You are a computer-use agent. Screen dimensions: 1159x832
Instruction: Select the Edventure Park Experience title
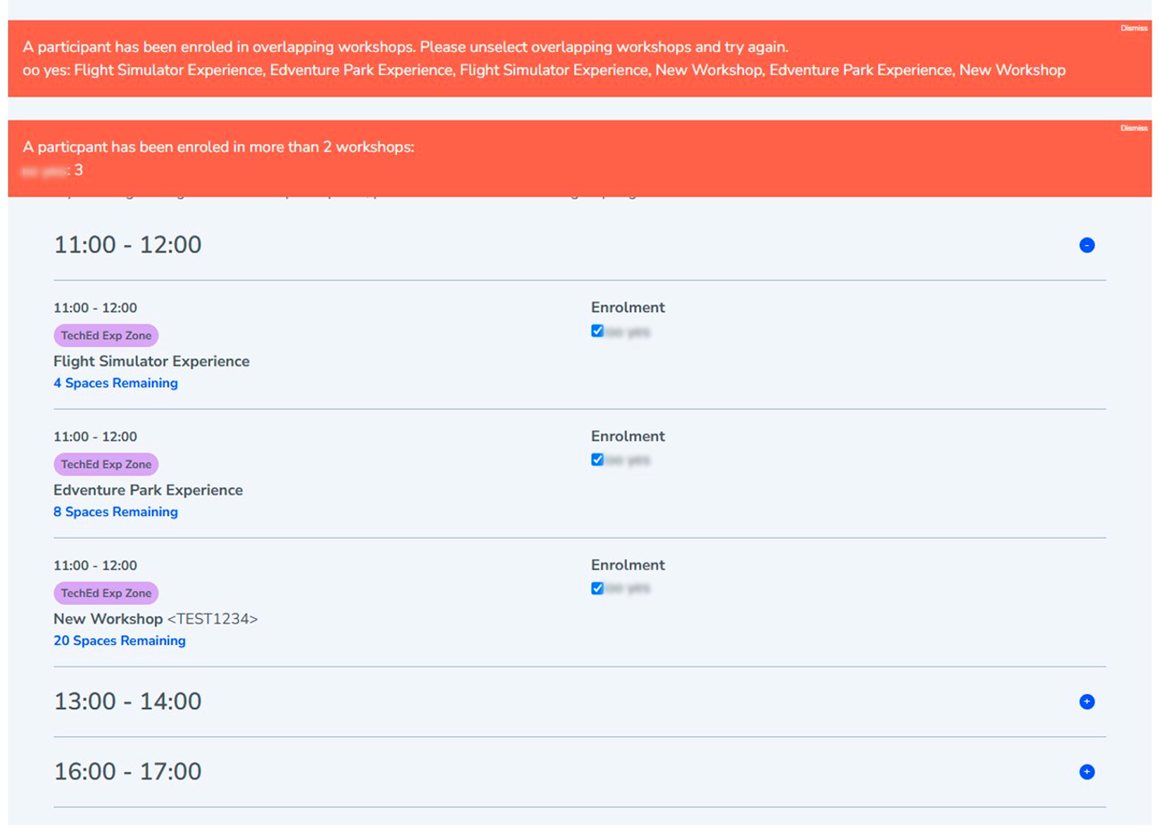[x=148, y=490]
